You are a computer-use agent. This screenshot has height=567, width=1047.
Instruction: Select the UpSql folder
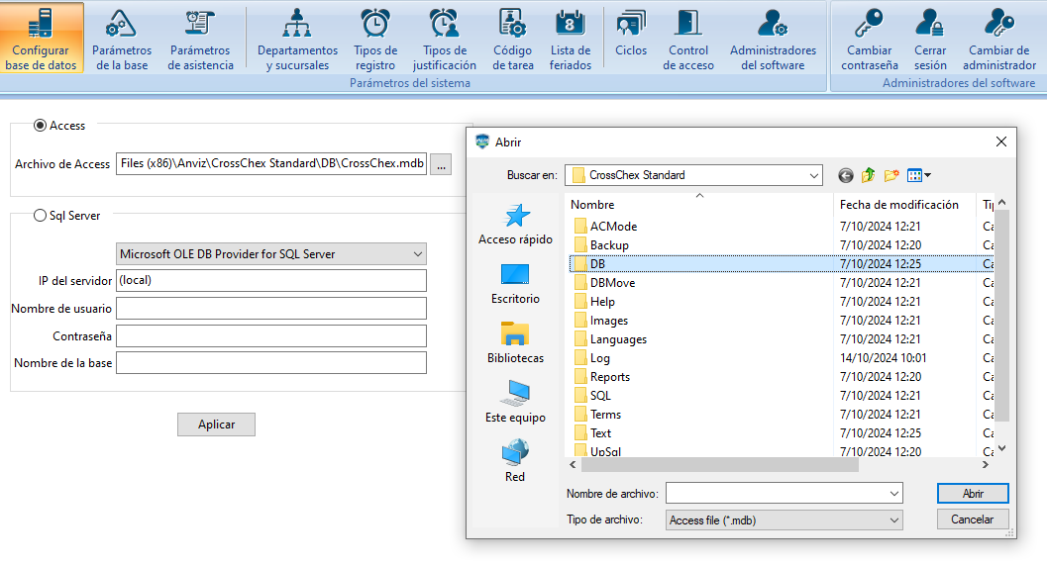pyautogui.click(x=597, y=451)
